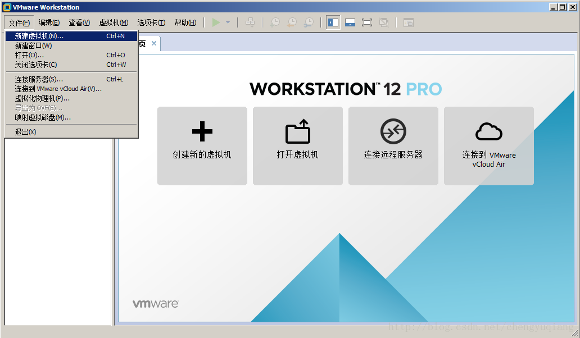The image size is (580, 338).
Task: Maximize the VMware Workstation window
Action: [562, 7]
